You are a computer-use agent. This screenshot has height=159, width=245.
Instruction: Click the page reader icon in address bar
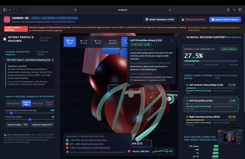75,10
